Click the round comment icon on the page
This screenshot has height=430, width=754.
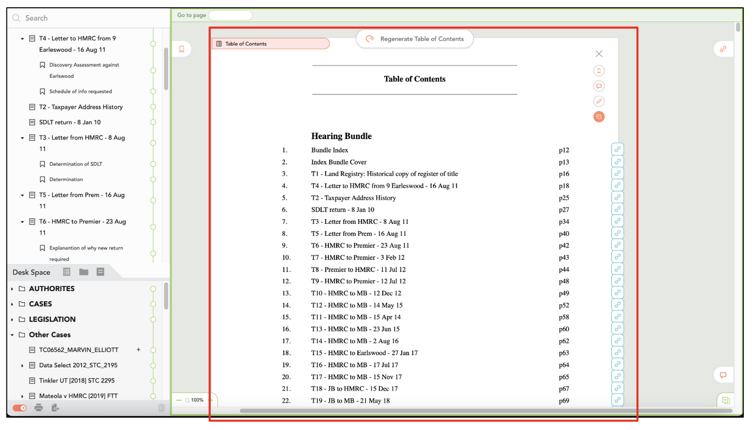click(598, 86)
